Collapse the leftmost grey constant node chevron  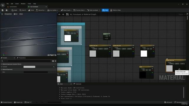pyautogui.click(x=110, y=46)
